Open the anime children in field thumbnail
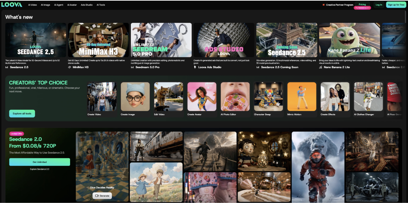This screenshot has width=408, height=203. [x=156, y=182]
